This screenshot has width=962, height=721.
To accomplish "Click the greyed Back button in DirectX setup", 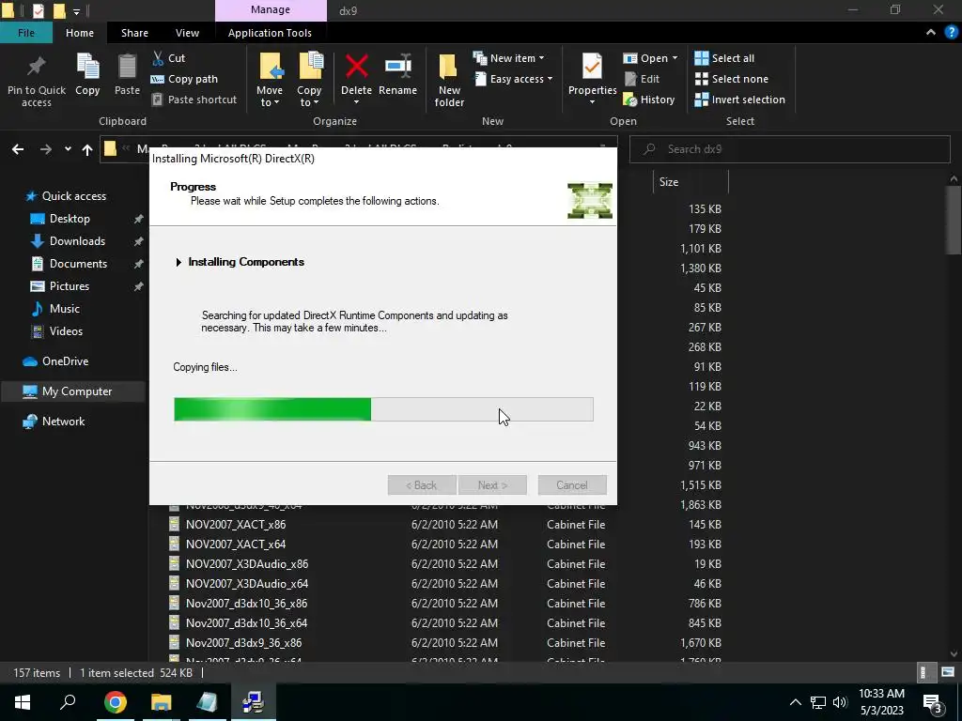I will click(x=422, y=485).
